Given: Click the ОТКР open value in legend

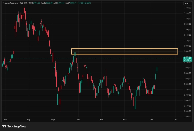Looking at the screenshot, I should click(x=37, y=3).
